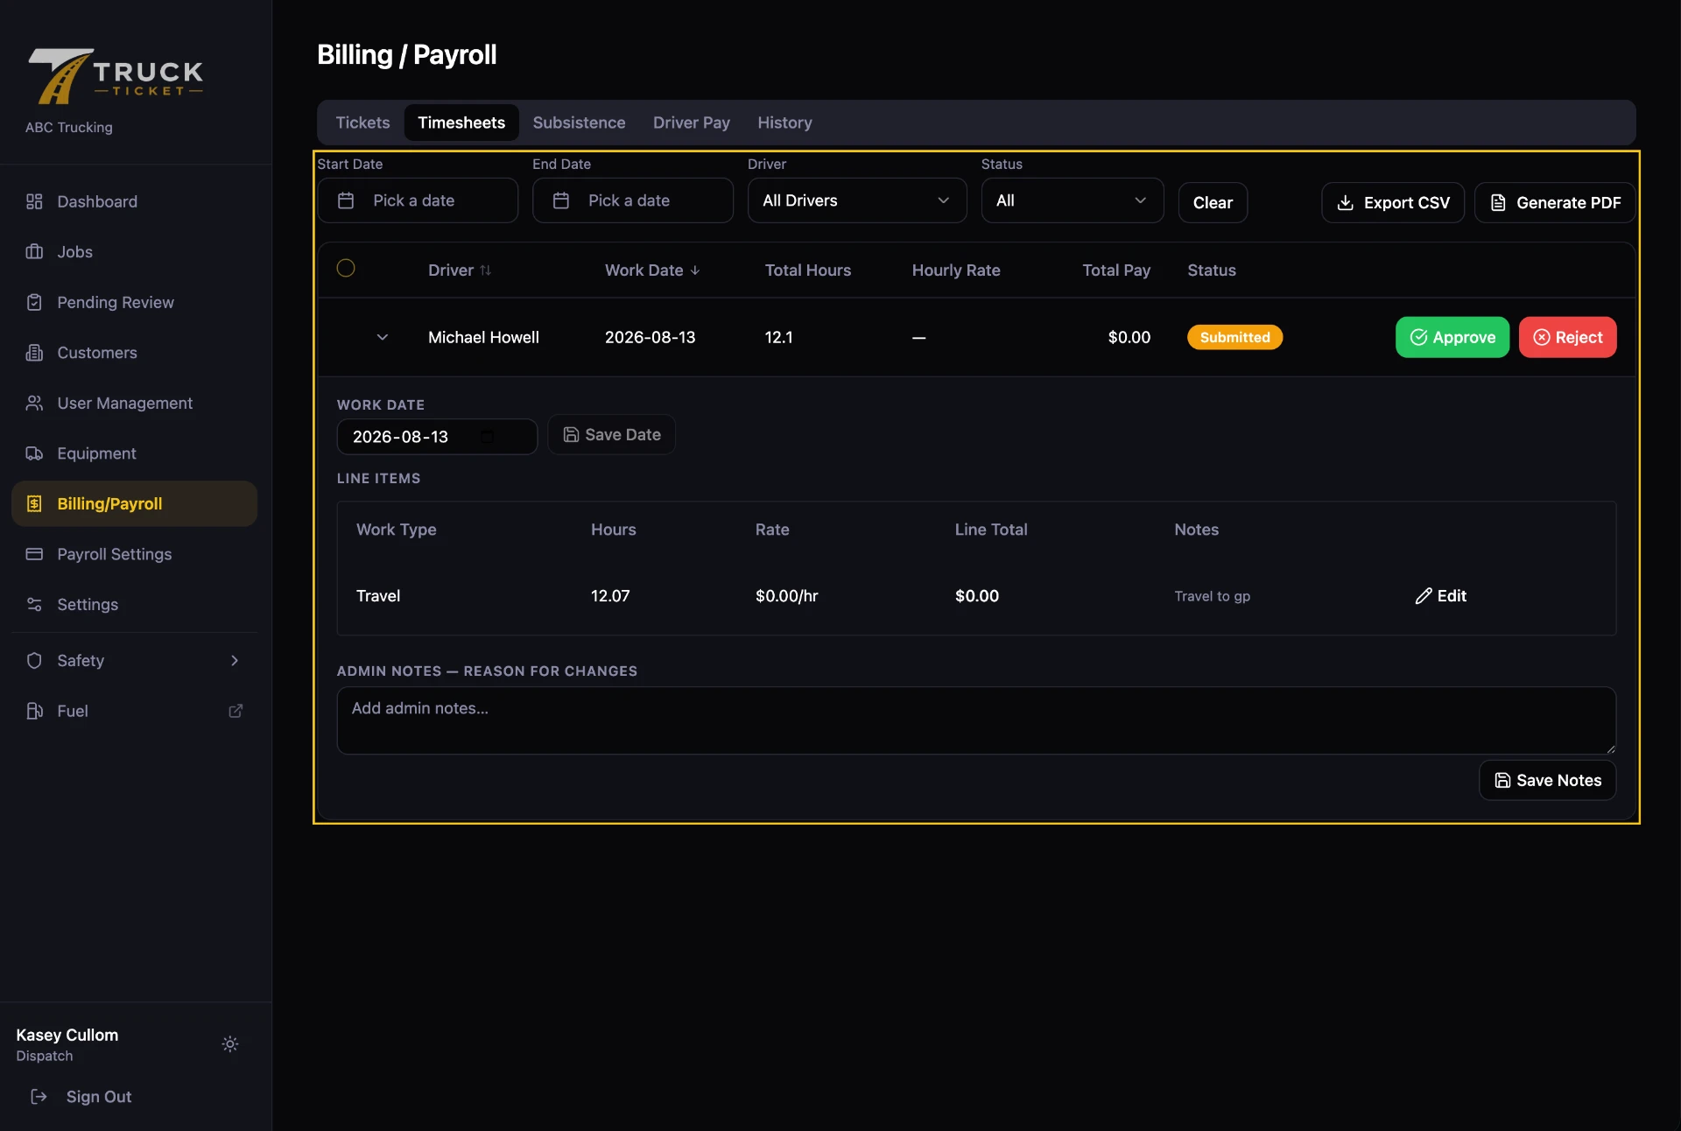Reject Michael Howell's timesheet

click(x=1567, y=337)
